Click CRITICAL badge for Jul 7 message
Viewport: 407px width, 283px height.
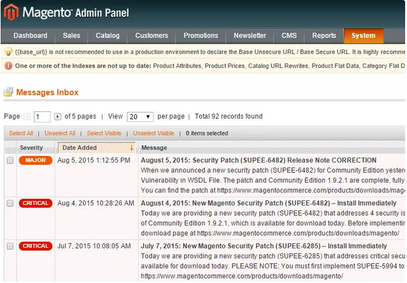coord(35,246)
